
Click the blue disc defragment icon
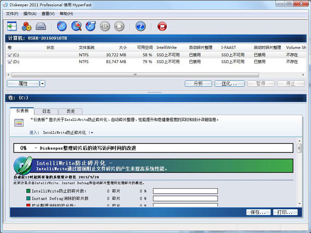pyautogui.click(x=62, y=26)
